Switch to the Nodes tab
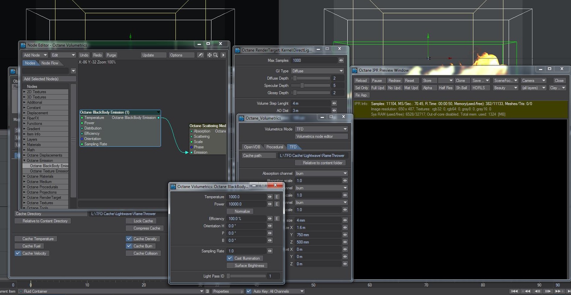 click(30, 63)
